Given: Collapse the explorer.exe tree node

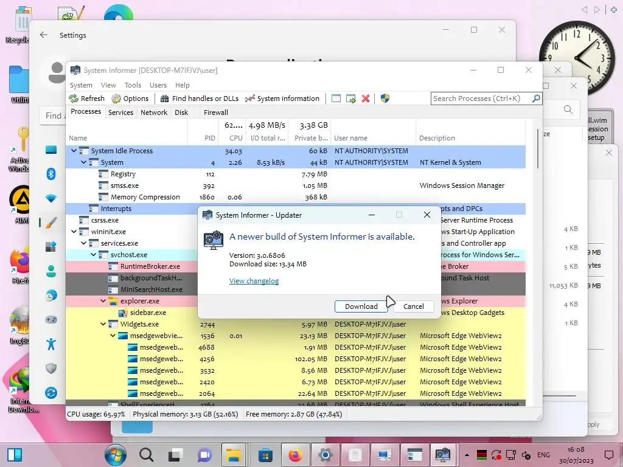Looking at the screenshot, I should [103, 300].
